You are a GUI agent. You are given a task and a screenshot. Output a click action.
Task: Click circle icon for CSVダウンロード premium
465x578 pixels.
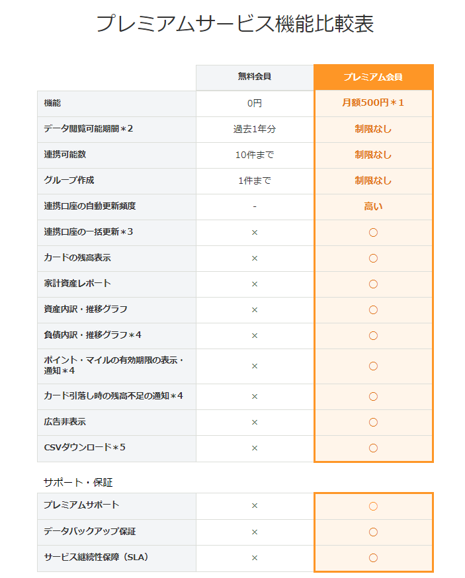click(373, 448)
